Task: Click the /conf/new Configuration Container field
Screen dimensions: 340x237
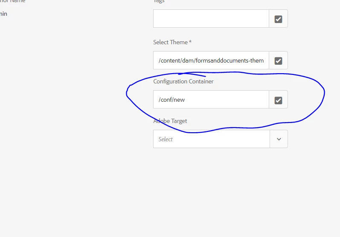Action: [x=211, y=100]
